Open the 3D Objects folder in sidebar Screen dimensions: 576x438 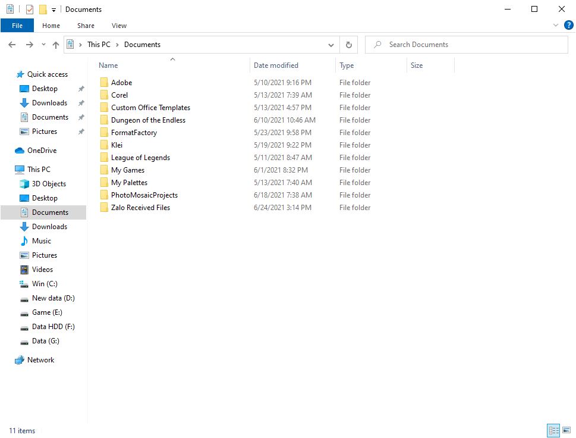click(x=49, y=184)
